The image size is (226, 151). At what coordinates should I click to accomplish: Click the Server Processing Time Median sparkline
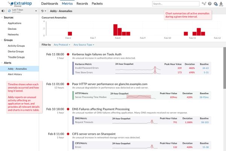(133, 97)
